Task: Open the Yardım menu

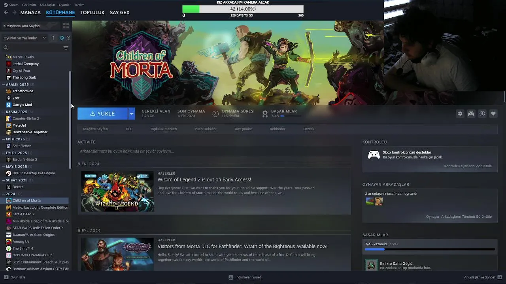Action: (x=79, y=5)
